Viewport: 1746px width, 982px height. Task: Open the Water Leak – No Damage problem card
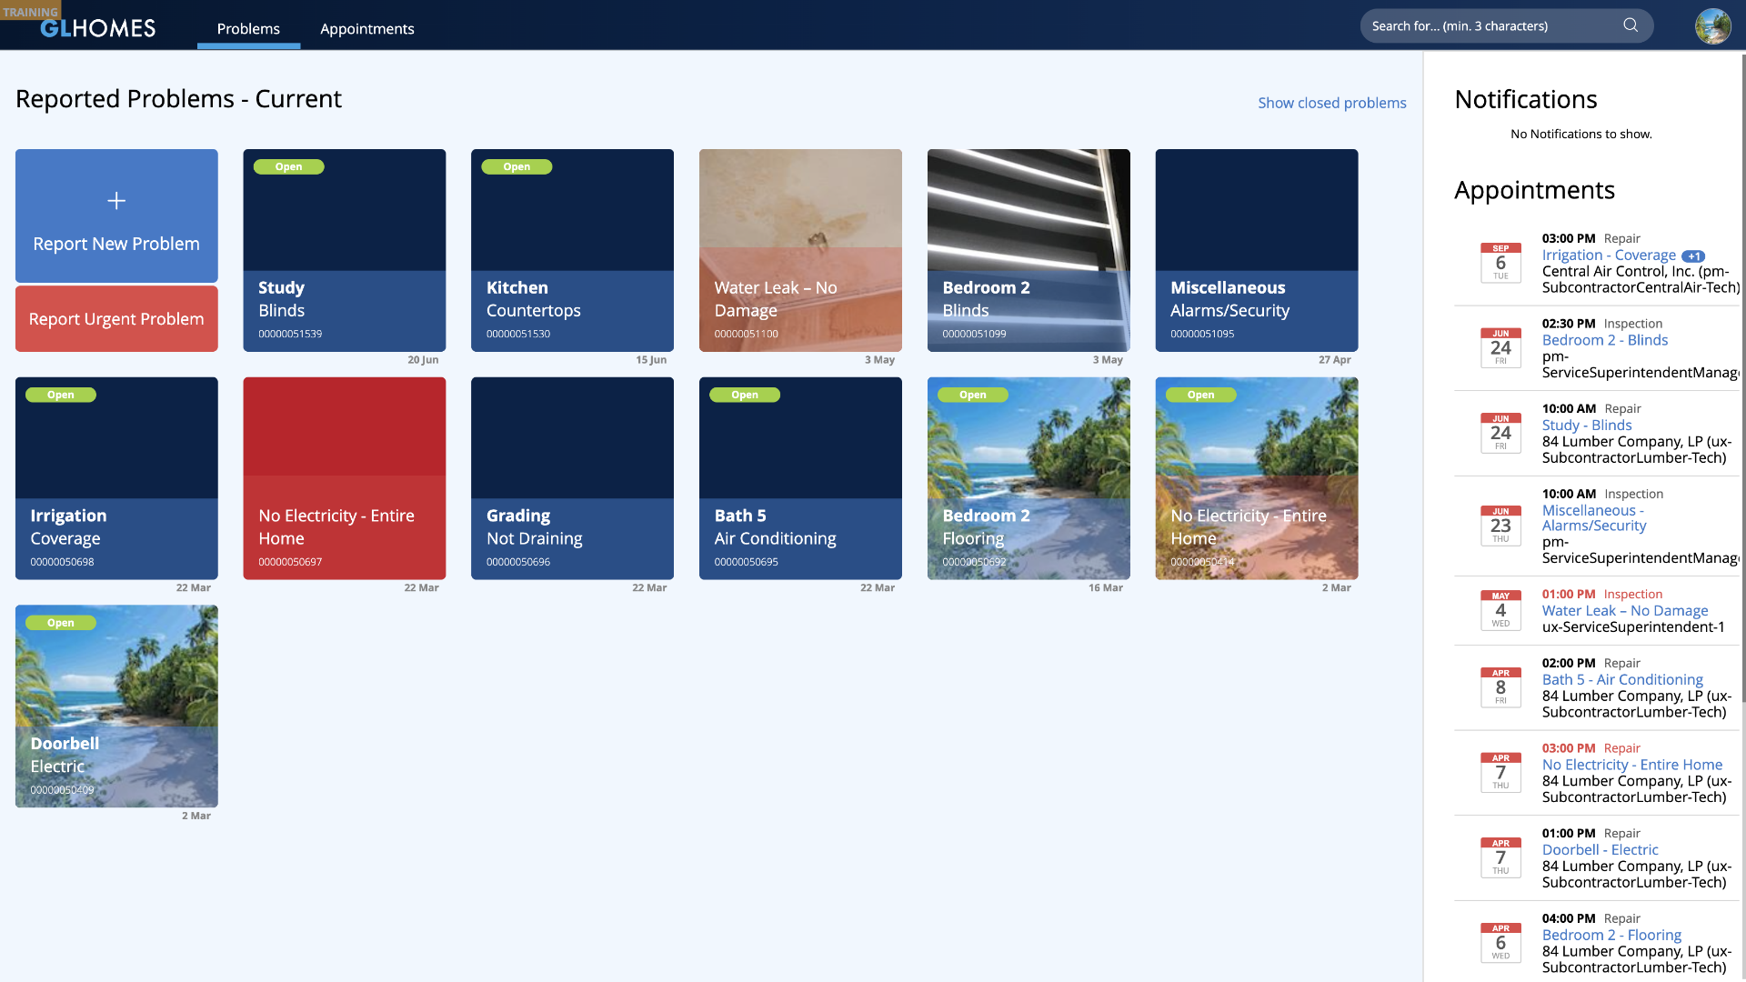coord(800,250)
